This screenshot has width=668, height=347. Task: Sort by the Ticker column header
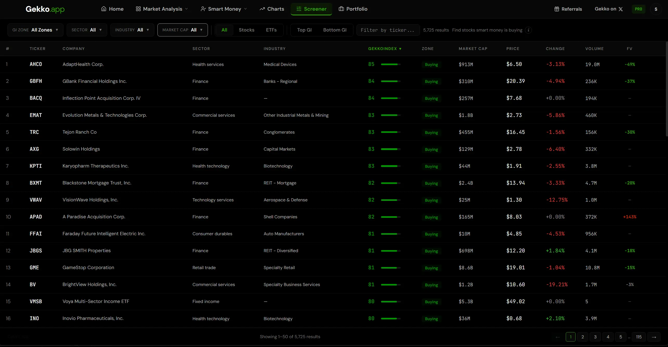(37, 49)
